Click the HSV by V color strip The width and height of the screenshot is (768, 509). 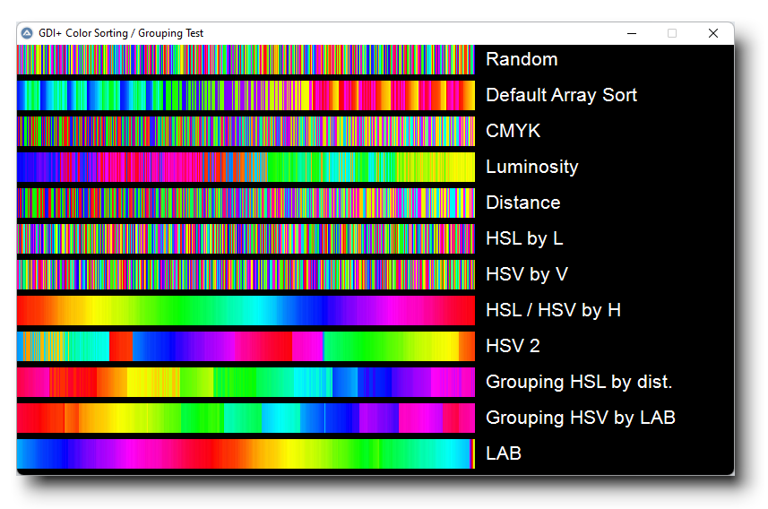[246, 274]
